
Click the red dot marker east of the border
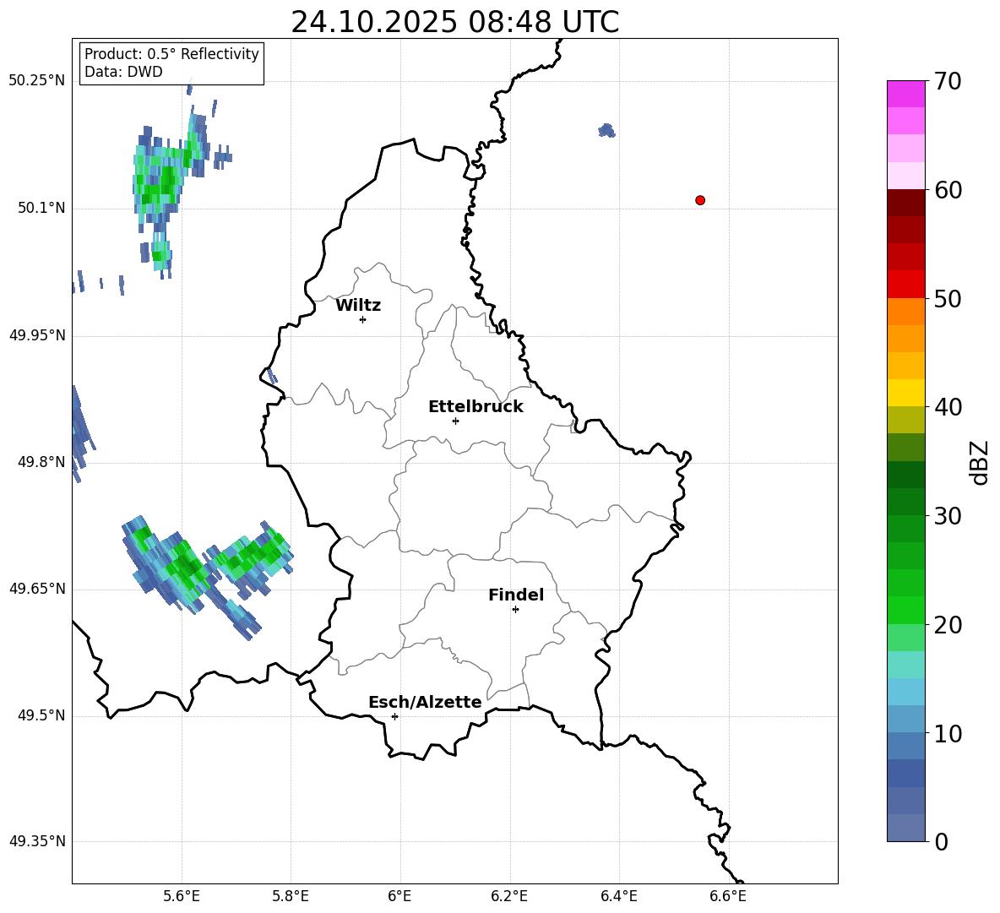point(700,200)
